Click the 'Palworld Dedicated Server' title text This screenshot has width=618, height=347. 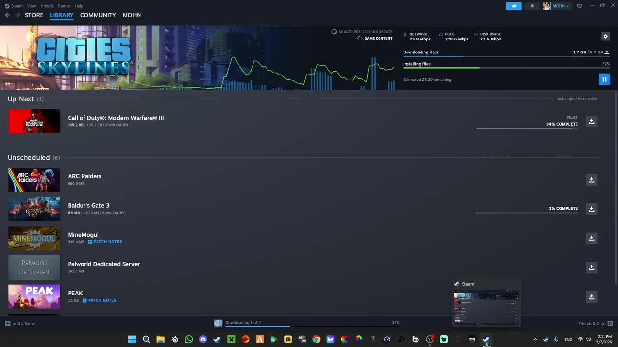coord(104,264)
